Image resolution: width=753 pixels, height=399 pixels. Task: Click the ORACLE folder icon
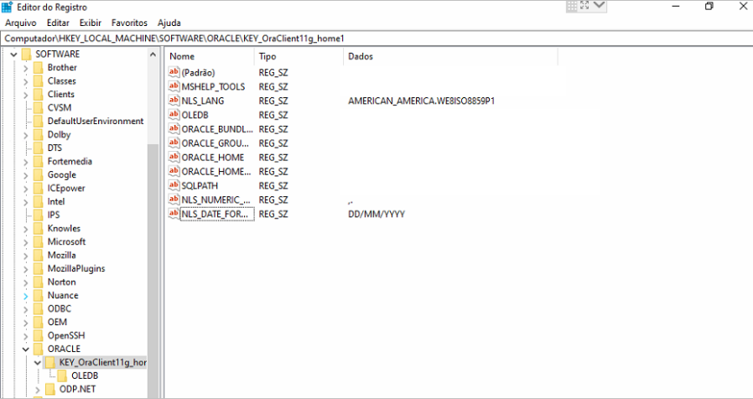pos(38,349)
